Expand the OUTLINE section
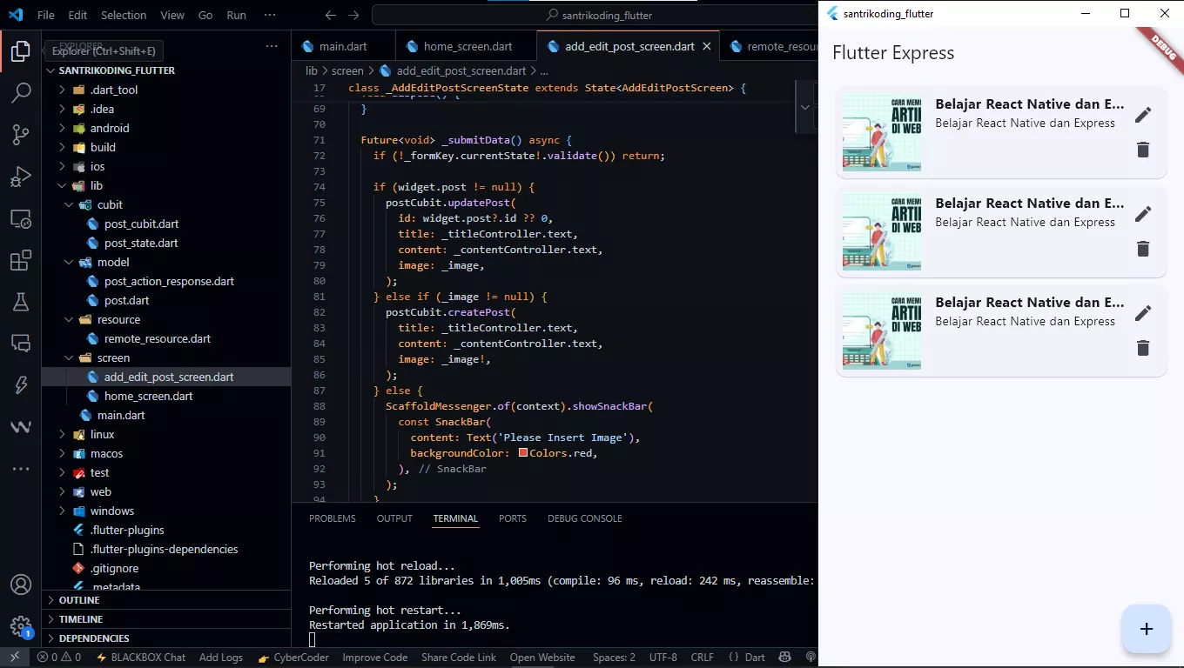This screenshot has height=668, width=1184. click(x=166, y=600)
